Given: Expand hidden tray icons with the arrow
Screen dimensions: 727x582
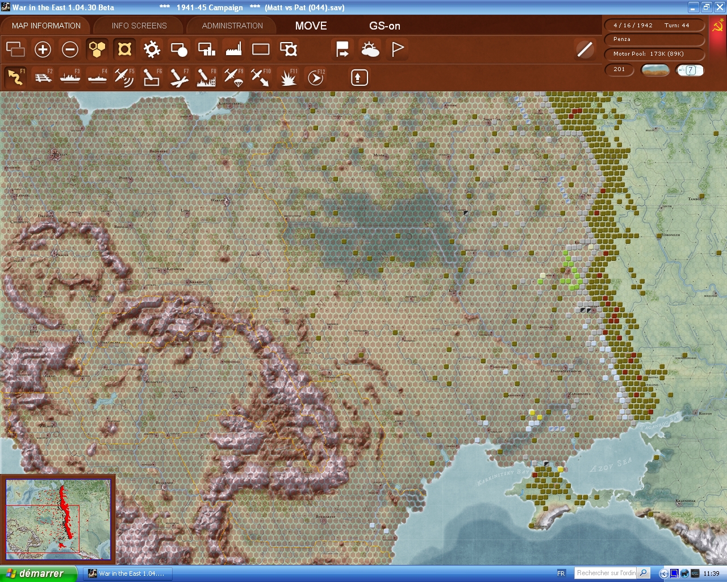Looking at the screenshot, I should point(663,573).
